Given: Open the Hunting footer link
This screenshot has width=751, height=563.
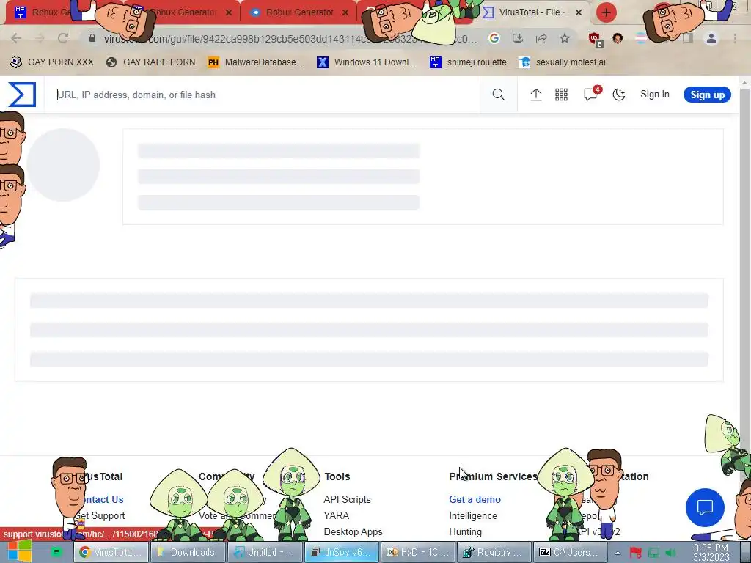Looking at the screenshot, I should pyautogui.click(x=465, y=532).
